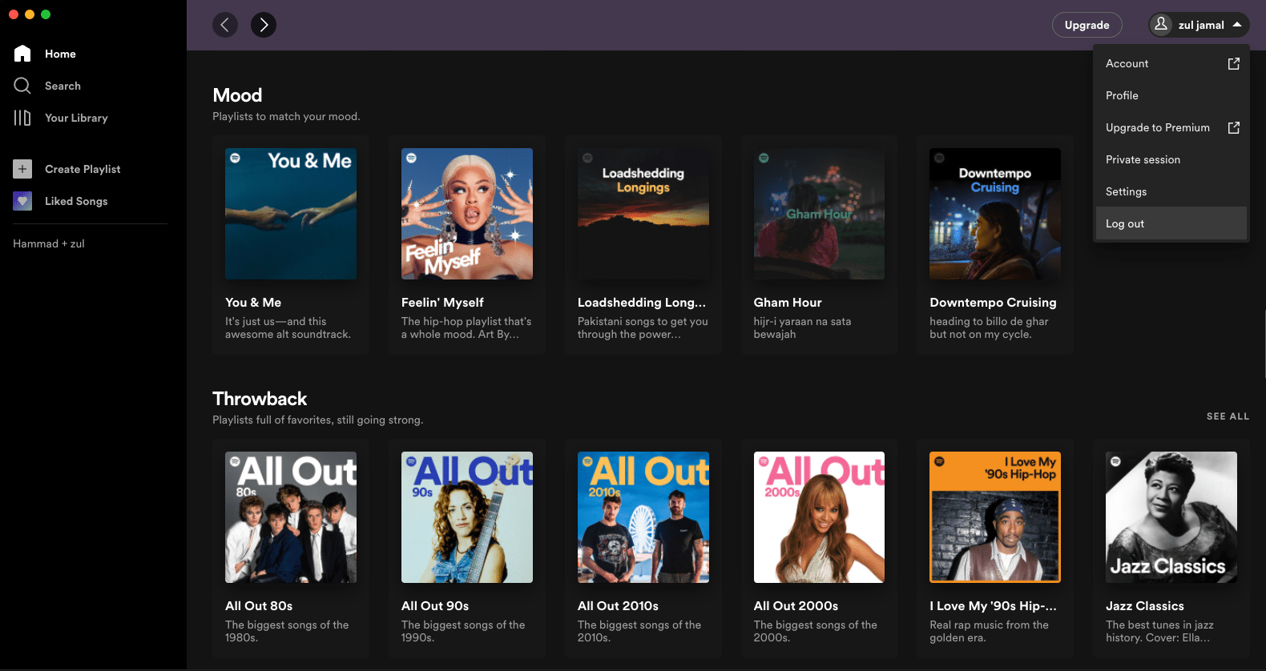
Task: Open the You & Me playlist cover
Action: tap(291, 214)
